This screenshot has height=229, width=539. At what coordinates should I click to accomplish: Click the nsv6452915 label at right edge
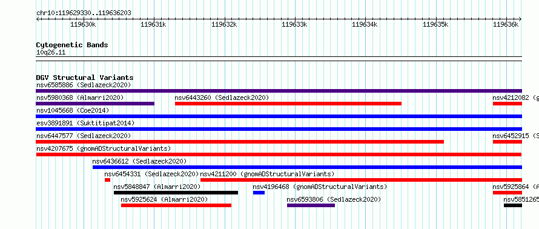pyautogui.click(x=515, y=136)
